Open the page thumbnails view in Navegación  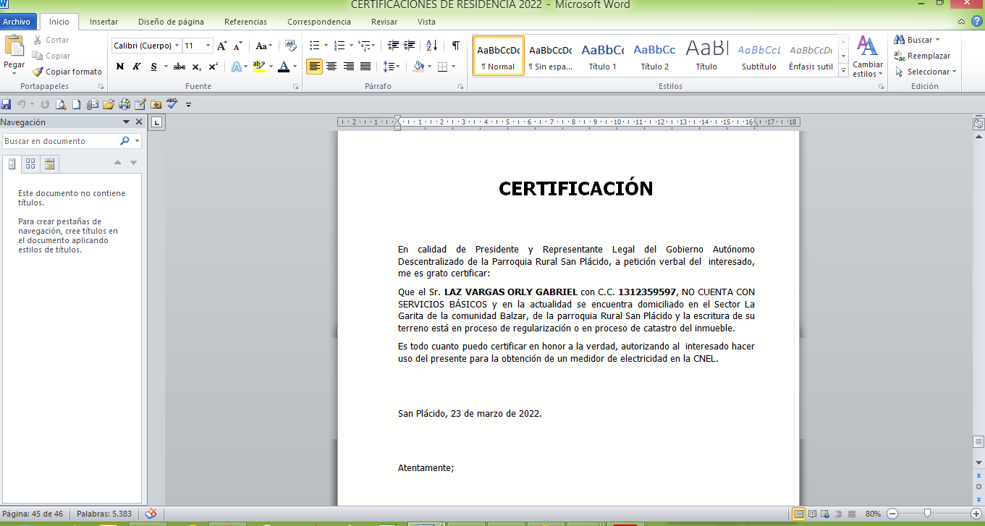30,164
